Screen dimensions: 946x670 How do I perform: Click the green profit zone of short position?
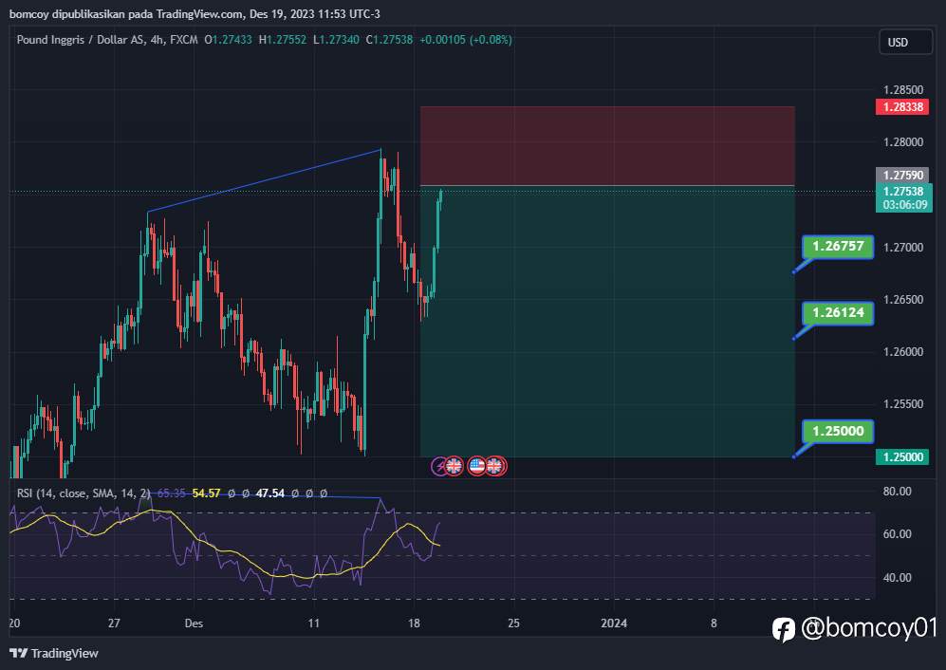point(607,321)
